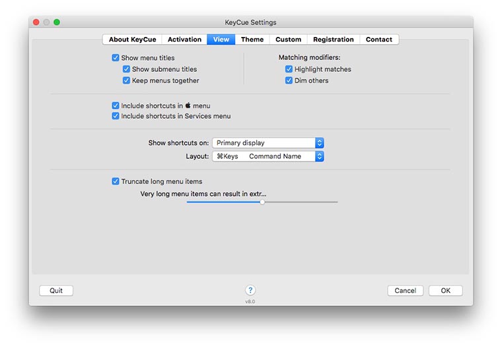Open the Show shortcuts on dropdown
The width and height of the screenshot is (502, 347).
click(268, 142)
